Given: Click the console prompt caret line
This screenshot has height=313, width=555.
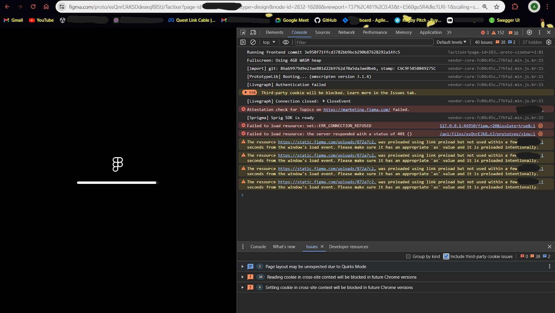Looking at the screenshot, I should [x=395, y=195].
